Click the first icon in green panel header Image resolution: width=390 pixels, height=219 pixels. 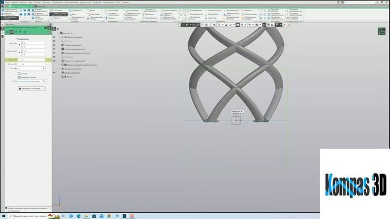coord(7,32)
